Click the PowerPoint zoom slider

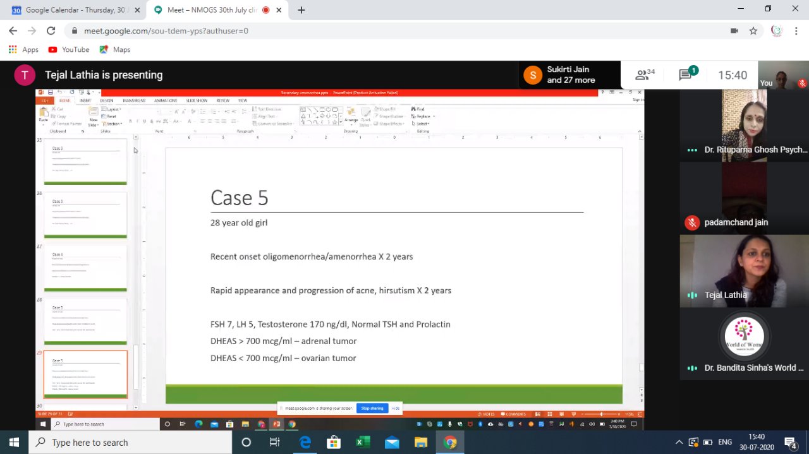point(601,414)
